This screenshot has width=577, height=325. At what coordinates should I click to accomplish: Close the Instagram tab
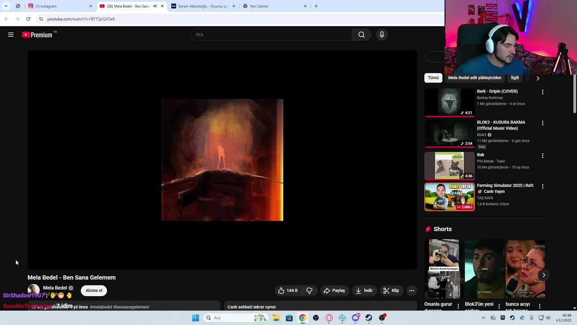[91, 6]
